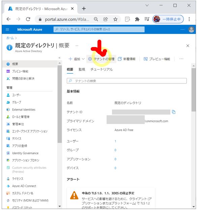Image resolution: width=197 pixels, height=210 pixels.
Task: Click the Chrome profile 一時停止中 button
Action: (168, 19)
